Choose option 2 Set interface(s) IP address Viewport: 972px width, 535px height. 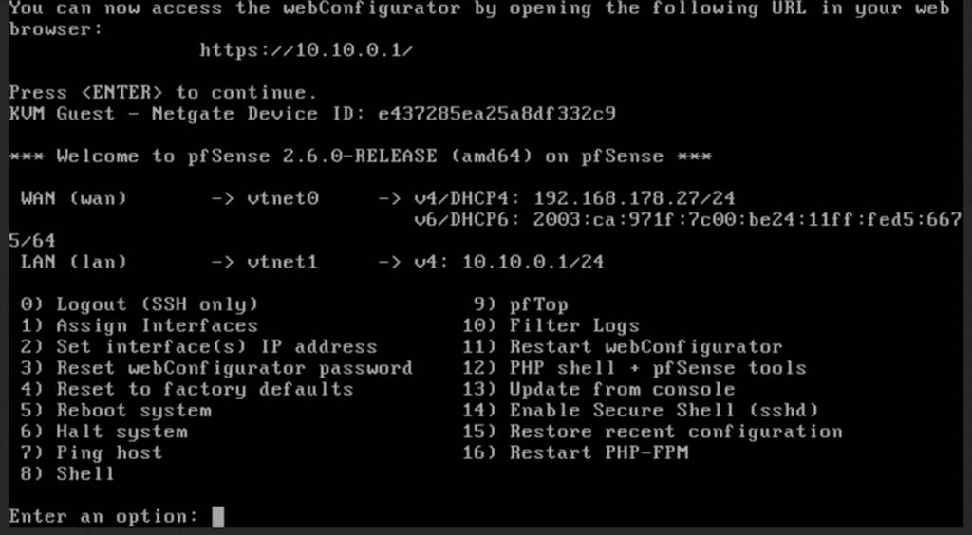coord(198,347)
